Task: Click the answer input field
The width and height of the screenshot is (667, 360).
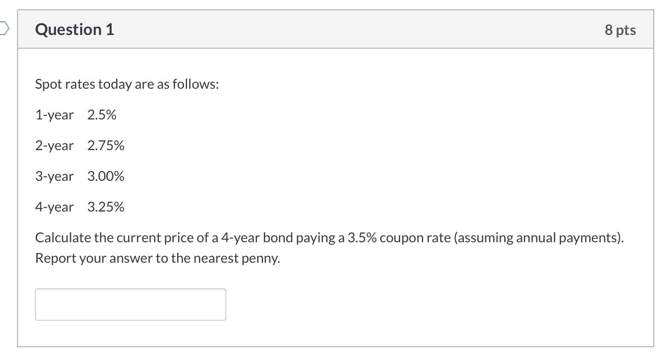Action: (x=130, y=304)
